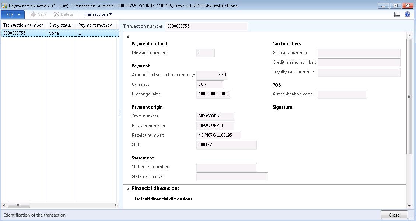The image size is (416, 221).
Task: Collapse the top fast tab triangle
Action: click(128, 36)
